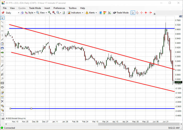Toggle the dotted crosshair cursor mode

coord(137,13)
